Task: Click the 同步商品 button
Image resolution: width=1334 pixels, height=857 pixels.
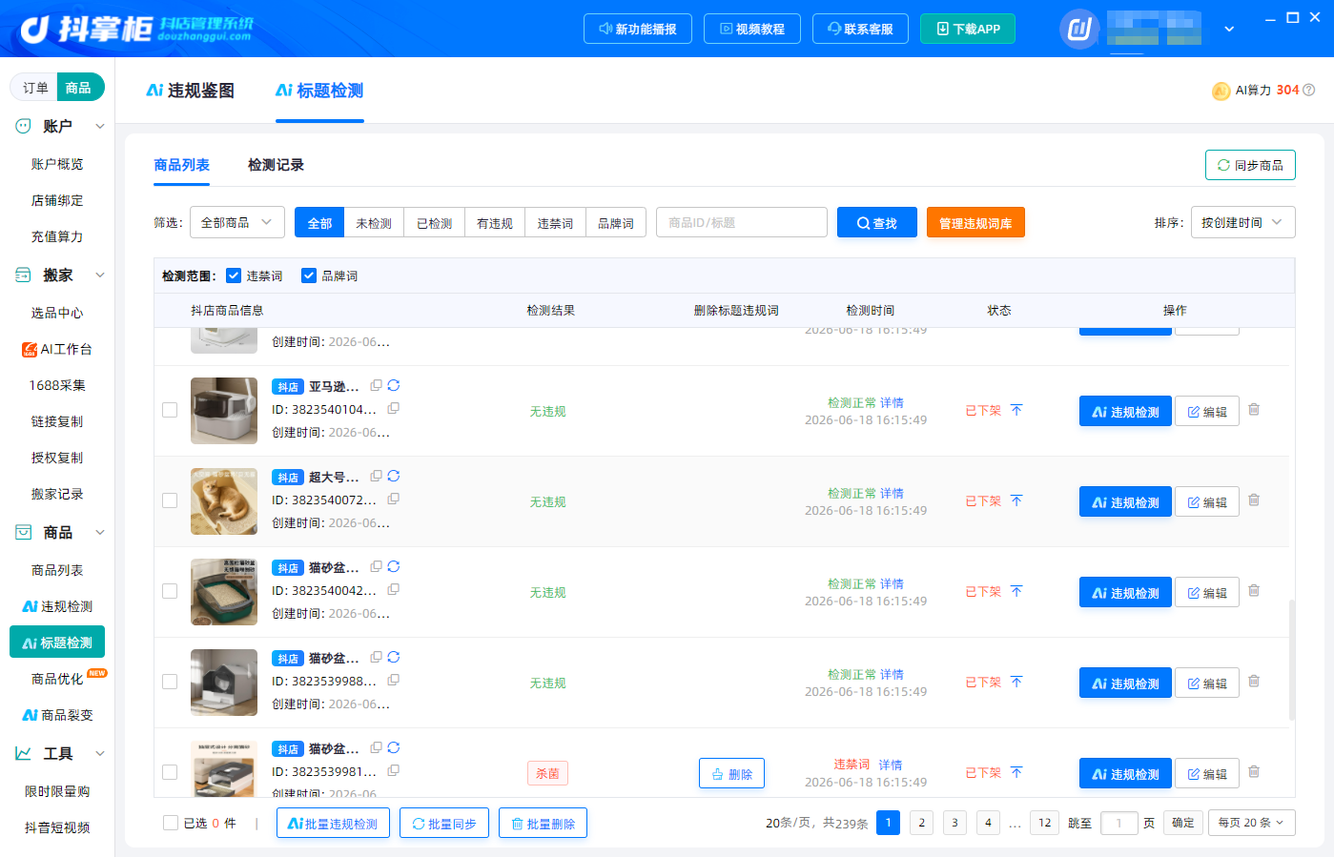Action: tap(1250, 165)
